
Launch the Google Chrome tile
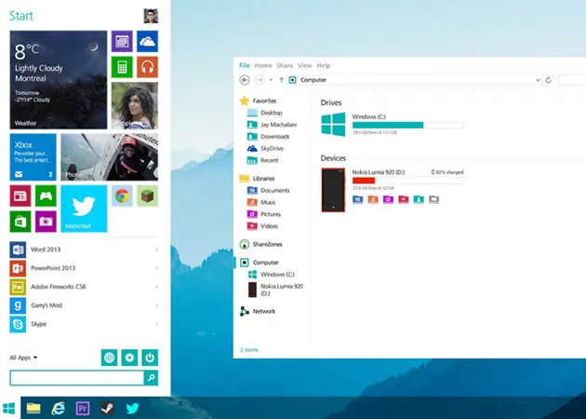coord(122,196)
